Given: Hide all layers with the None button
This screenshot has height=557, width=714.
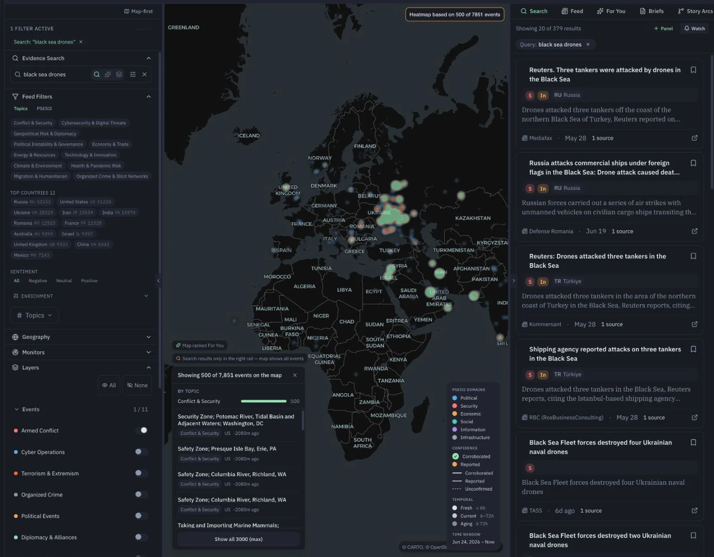Looking at the screenshot, I should click(137, 385).
